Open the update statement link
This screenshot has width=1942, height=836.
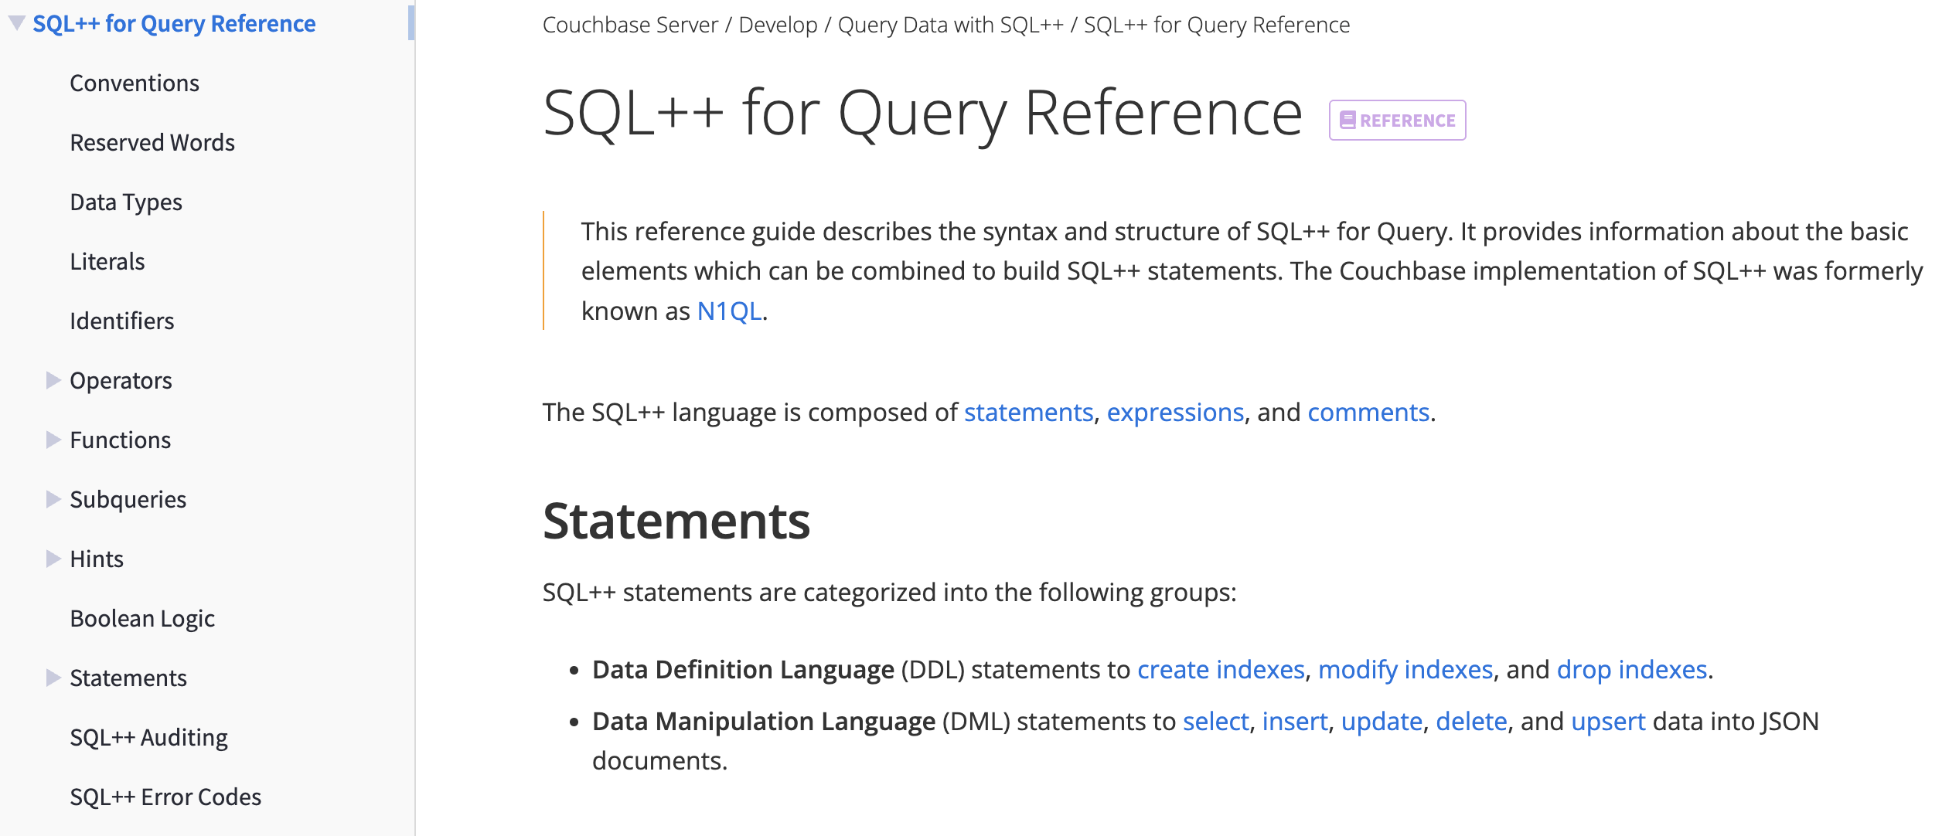click(1382, 722)
